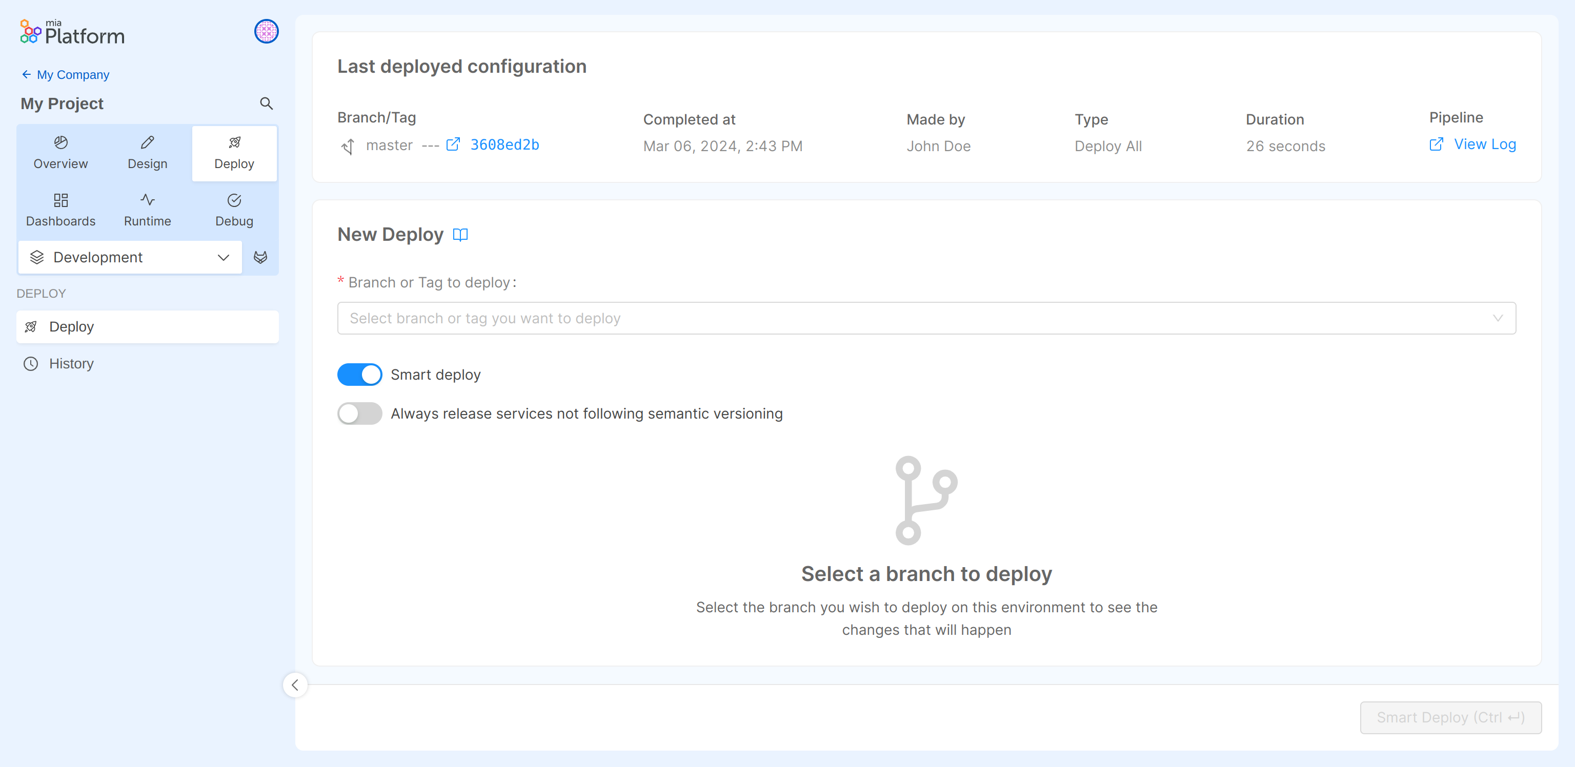Image resolution: width=1575 pixels, height=767 pixels.
Task: Switch to the Design tab
Action: 147,153
